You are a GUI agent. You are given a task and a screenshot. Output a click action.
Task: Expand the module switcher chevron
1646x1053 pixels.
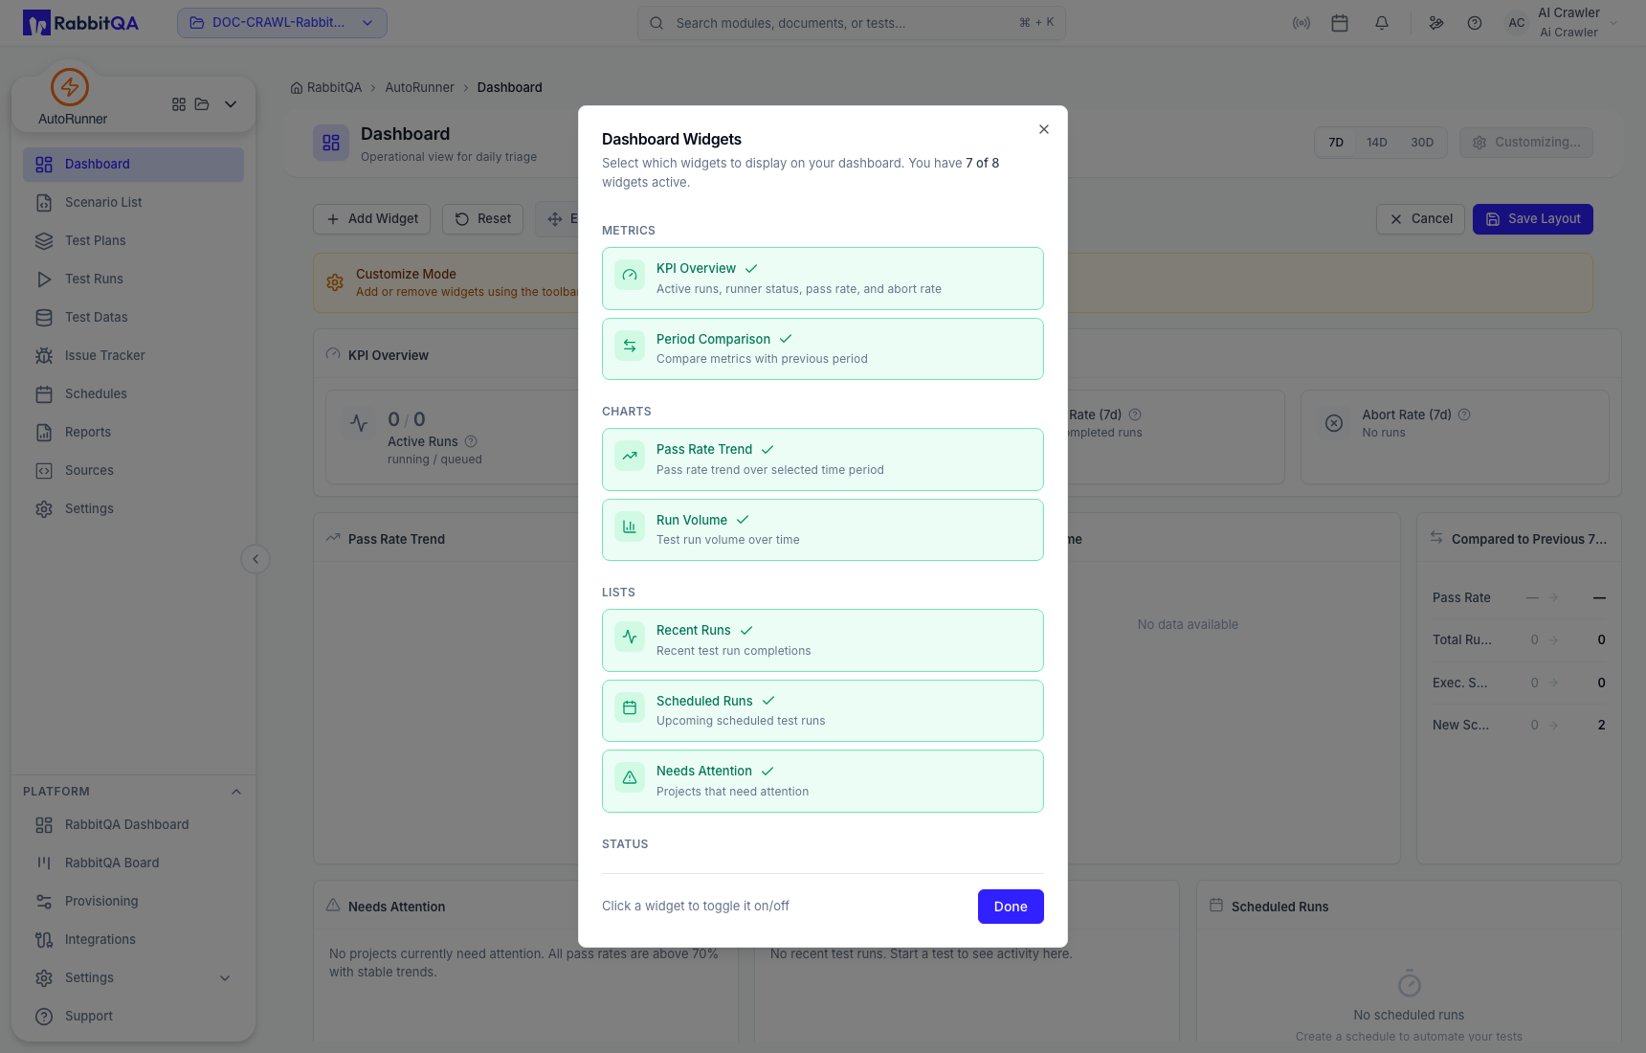231,104
